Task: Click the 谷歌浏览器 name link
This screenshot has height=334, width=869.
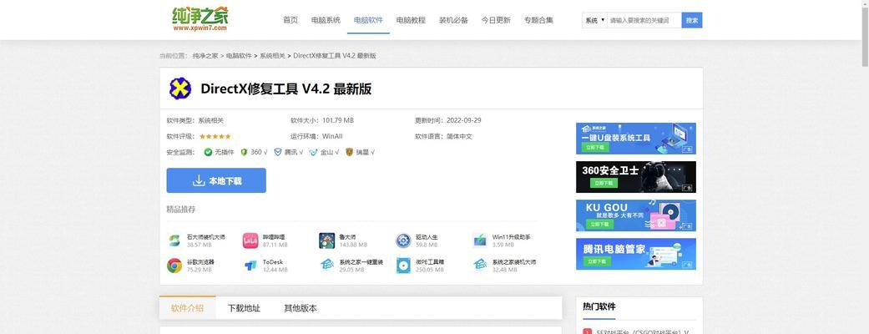Action: (x=200, y=262)
